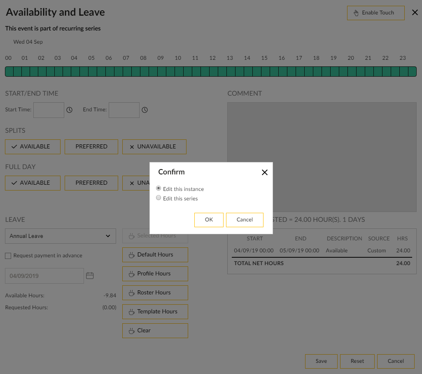
Task: Select Edit this series radio button
Action: pyautogui.click(x=159, y=198)
